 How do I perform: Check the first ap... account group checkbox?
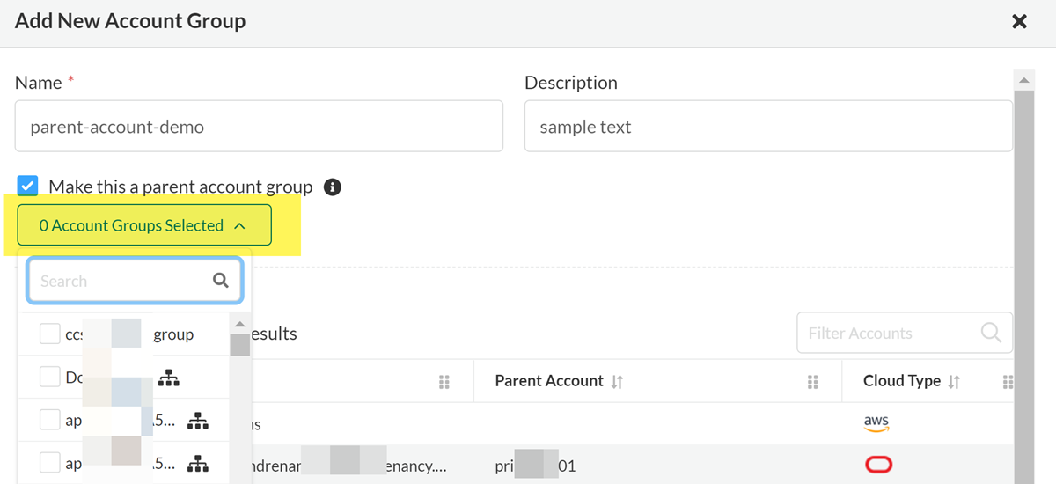(49, 420)
